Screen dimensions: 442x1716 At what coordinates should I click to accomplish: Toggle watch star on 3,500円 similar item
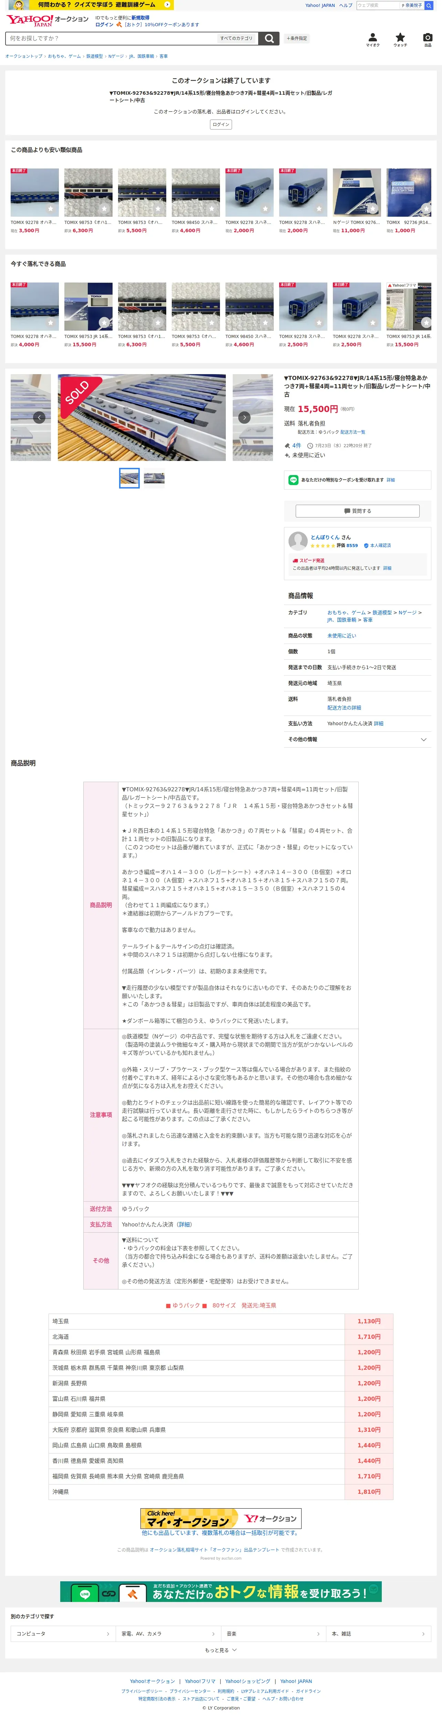(x=50, y=208)
